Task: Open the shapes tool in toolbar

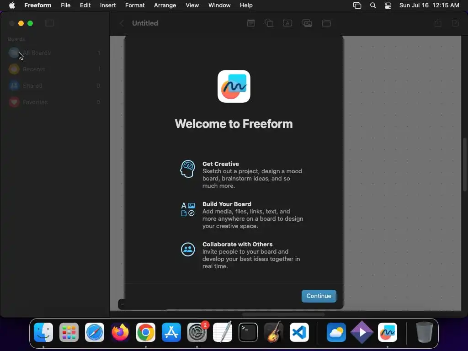Action: (269, 23)
